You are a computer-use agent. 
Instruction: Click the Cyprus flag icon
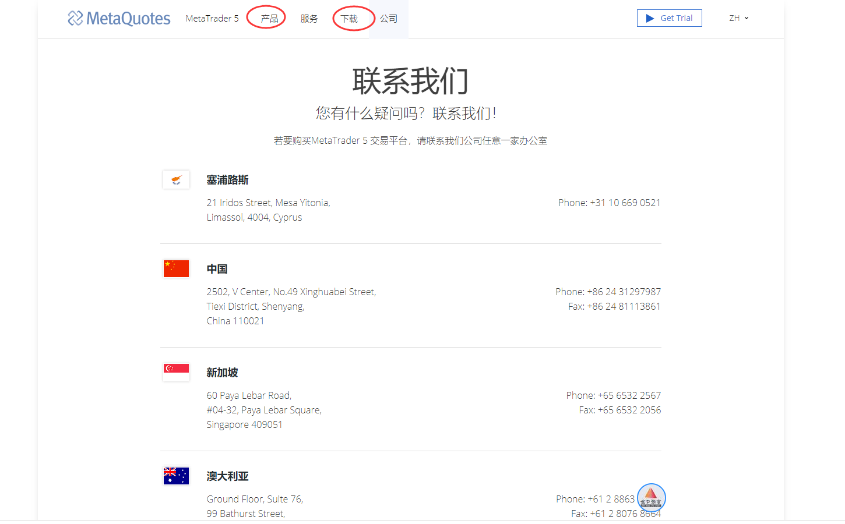176,180
